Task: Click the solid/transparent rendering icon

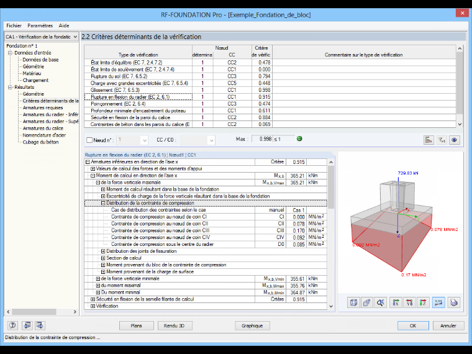Action: click(x=366, y=302)
